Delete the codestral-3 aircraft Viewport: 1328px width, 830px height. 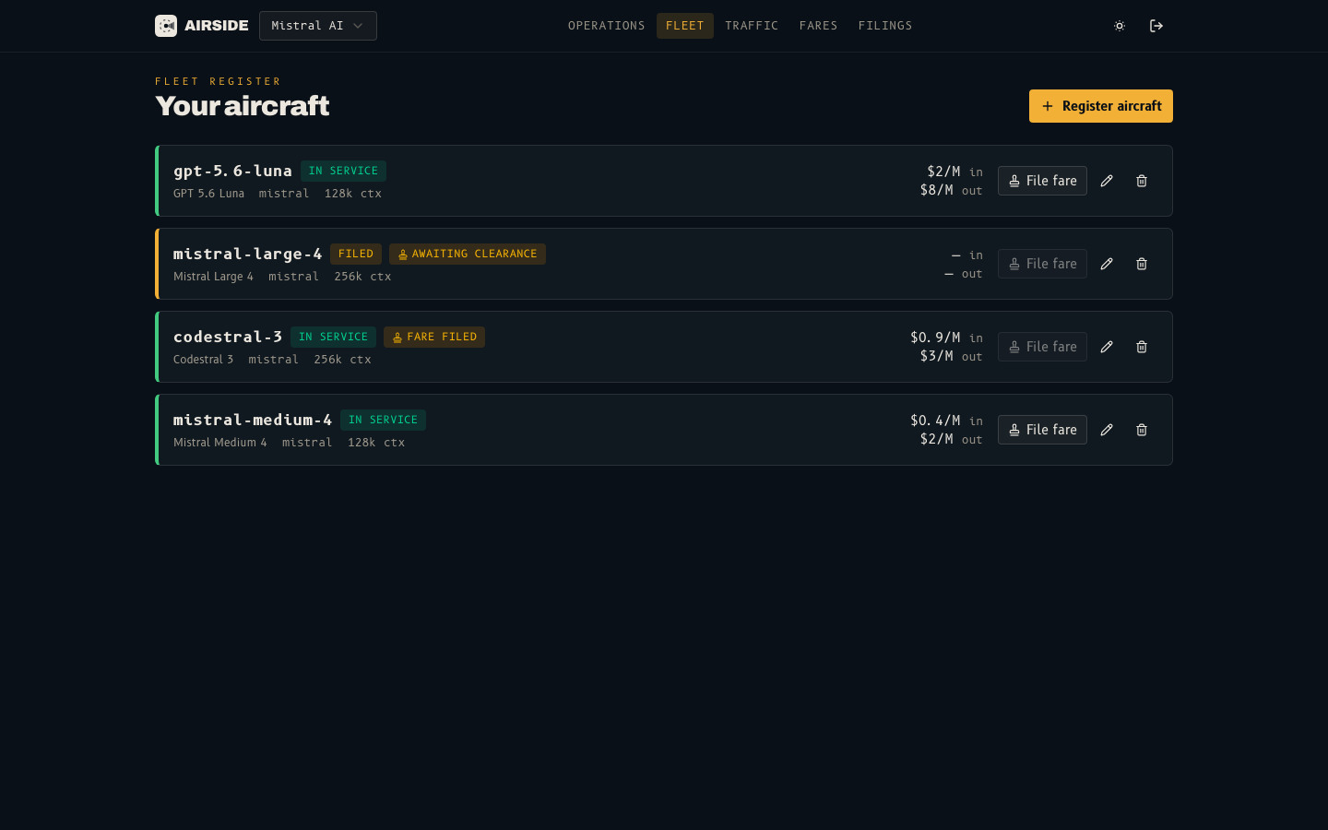[1142, 347]
